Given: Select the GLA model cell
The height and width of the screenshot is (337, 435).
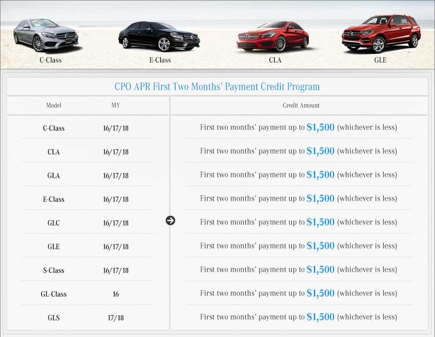Looking at the screenshot, I should click(53, 175).
